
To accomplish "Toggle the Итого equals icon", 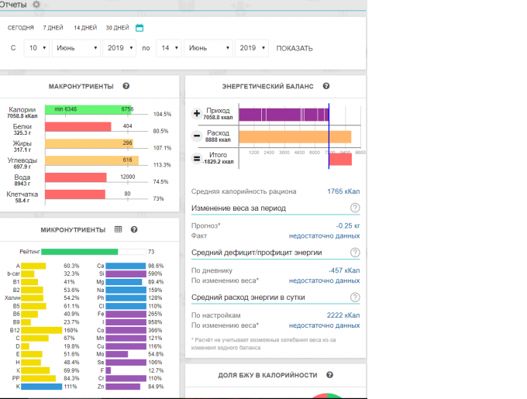I will pos(197,159).
